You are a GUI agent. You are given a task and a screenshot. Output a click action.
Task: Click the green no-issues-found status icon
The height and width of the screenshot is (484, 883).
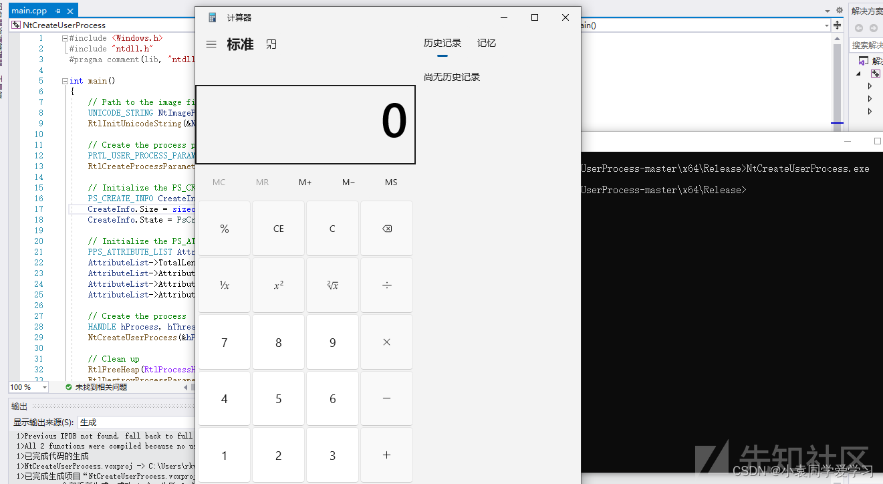68,387
